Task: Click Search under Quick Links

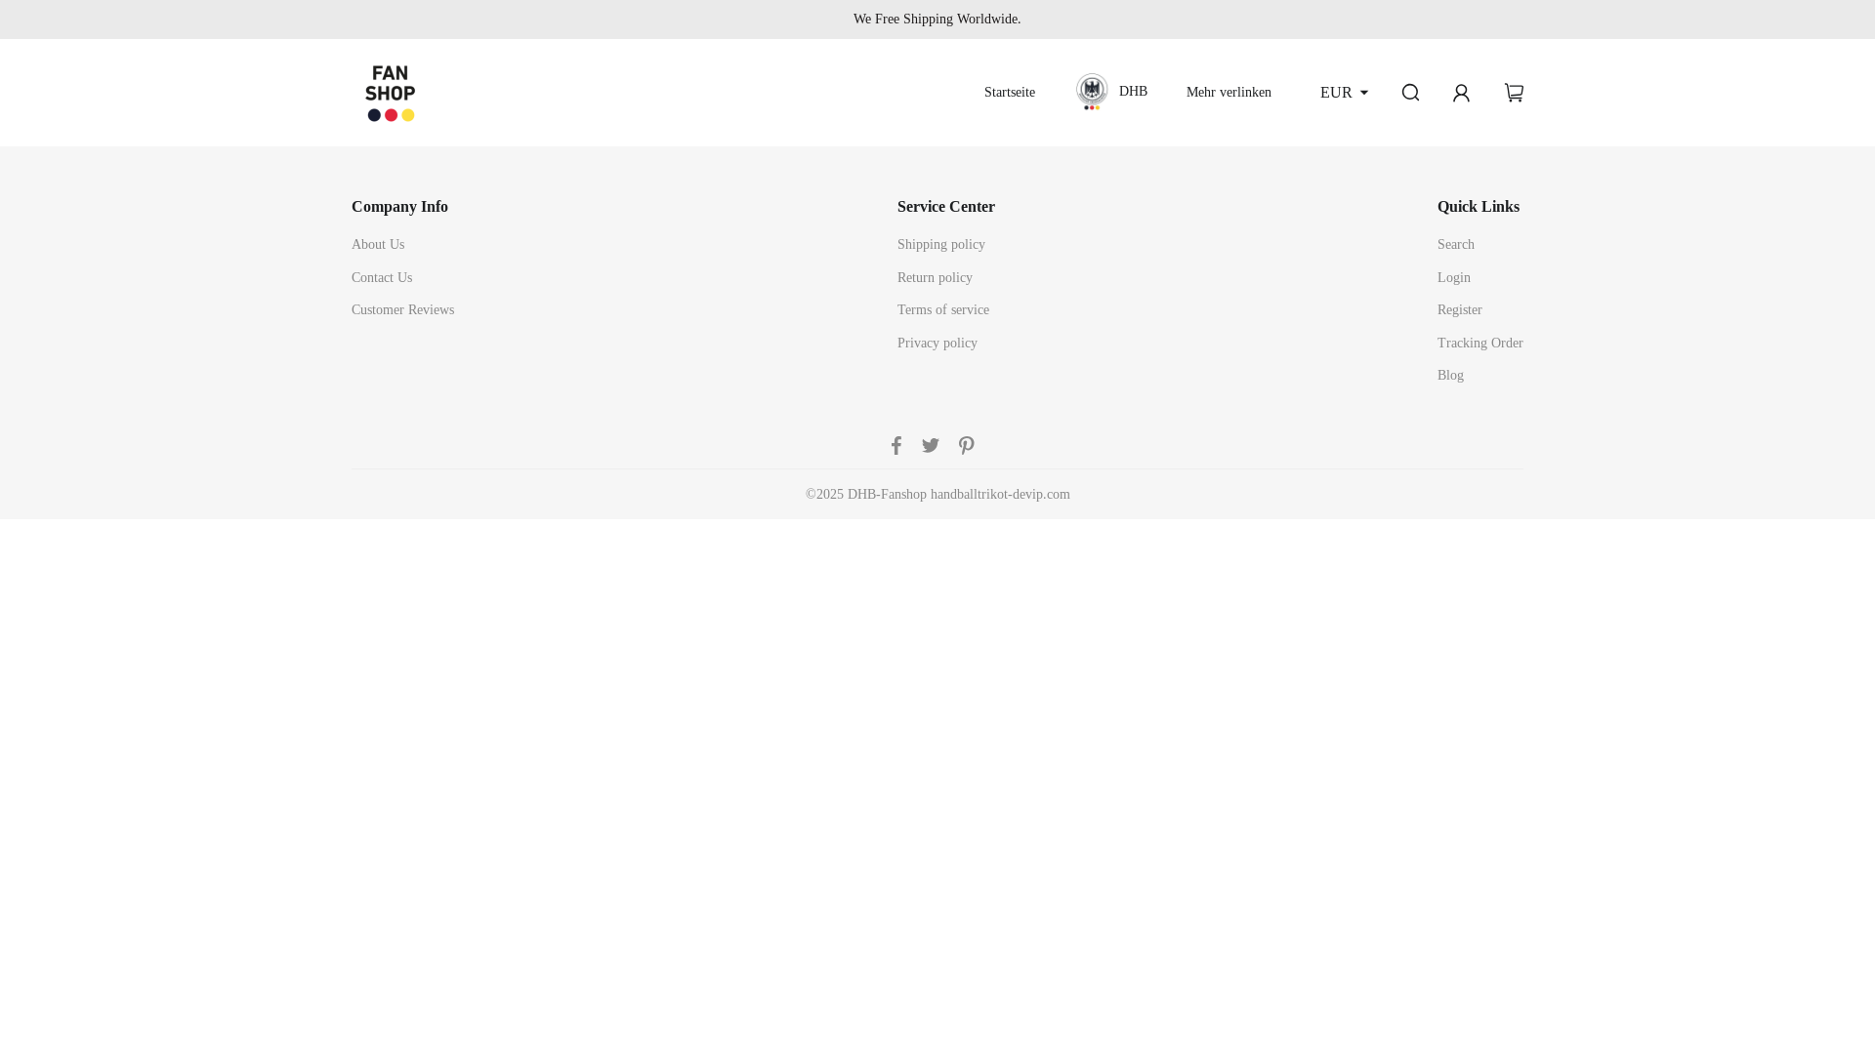Action: coord(1456,245)
